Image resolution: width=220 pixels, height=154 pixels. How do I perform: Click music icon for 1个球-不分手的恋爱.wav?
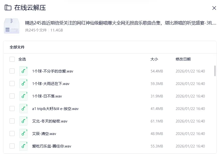(23, 71)
